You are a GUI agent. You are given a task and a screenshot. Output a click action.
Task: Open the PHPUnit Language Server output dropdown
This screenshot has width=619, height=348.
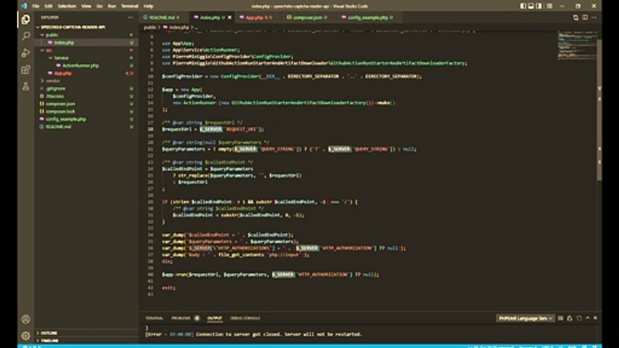tap(525, 318)
